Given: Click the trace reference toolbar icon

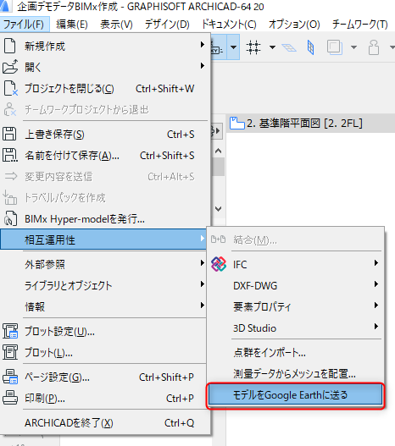Looking at the screenshot, I should [x=334, y=47].
